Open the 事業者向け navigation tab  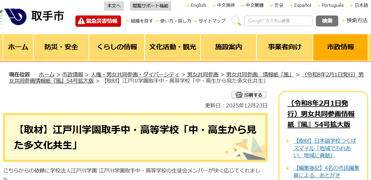(285, 47)
